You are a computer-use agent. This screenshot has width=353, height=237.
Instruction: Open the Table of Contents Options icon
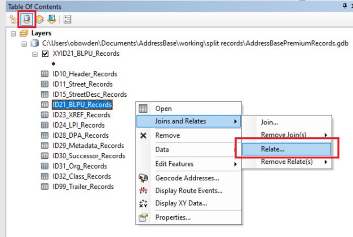[67, 19]
